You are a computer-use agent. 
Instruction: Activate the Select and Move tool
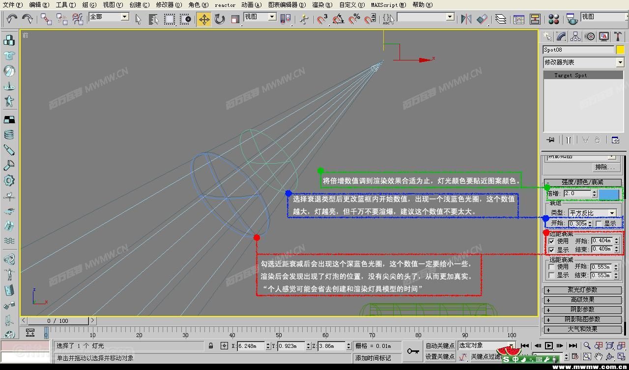point(204,19)
